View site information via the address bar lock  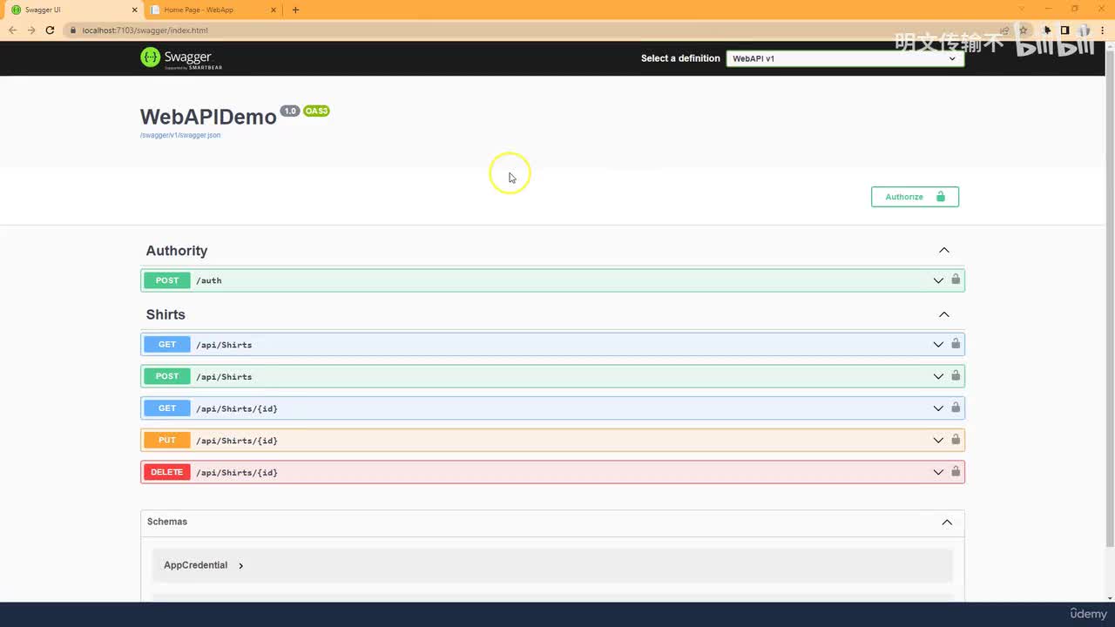[x=74, y=30]
